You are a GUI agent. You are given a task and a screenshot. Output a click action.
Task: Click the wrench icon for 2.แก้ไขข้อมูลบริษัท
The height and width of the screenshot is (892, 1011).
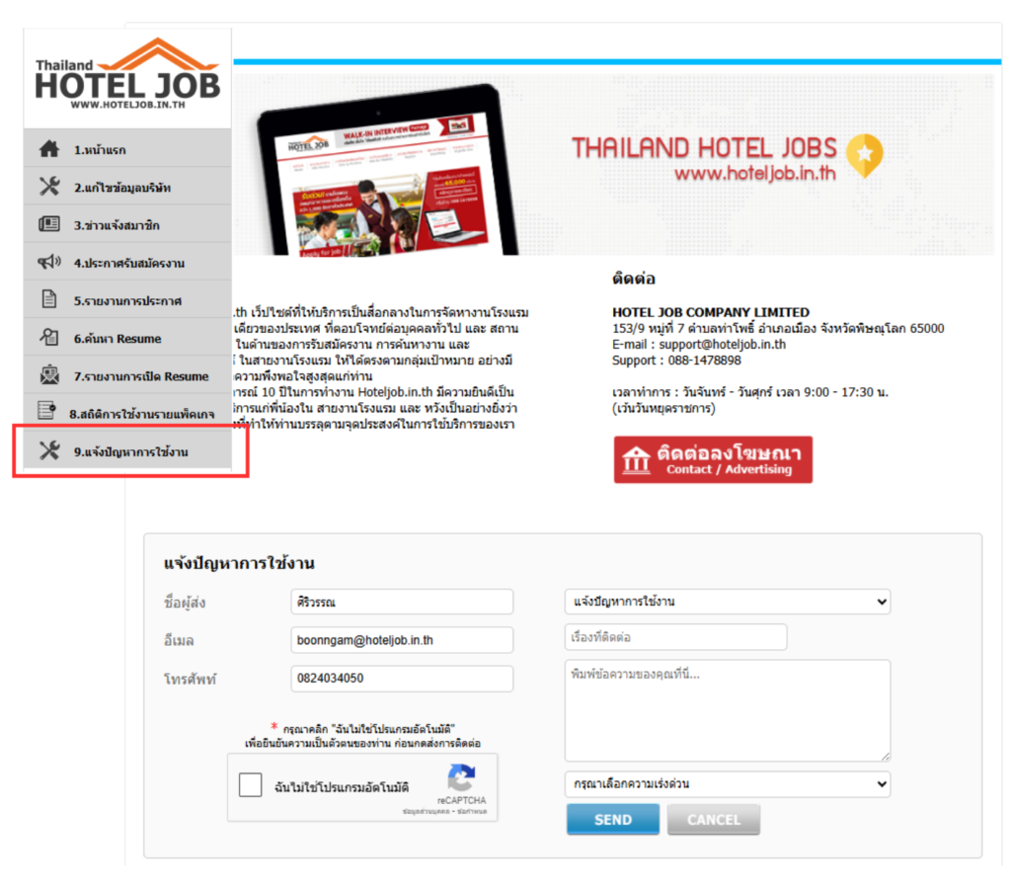(49, 187)
